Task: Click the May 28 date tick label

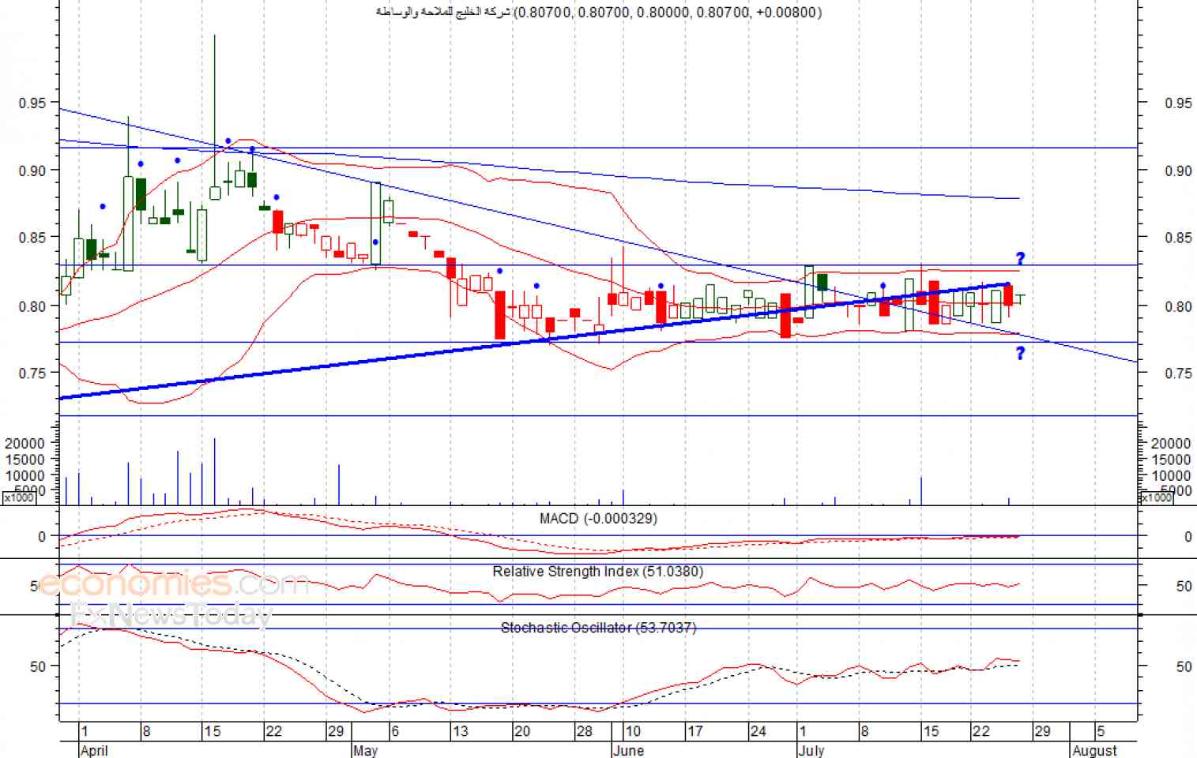Action: (x=584, y=731)
